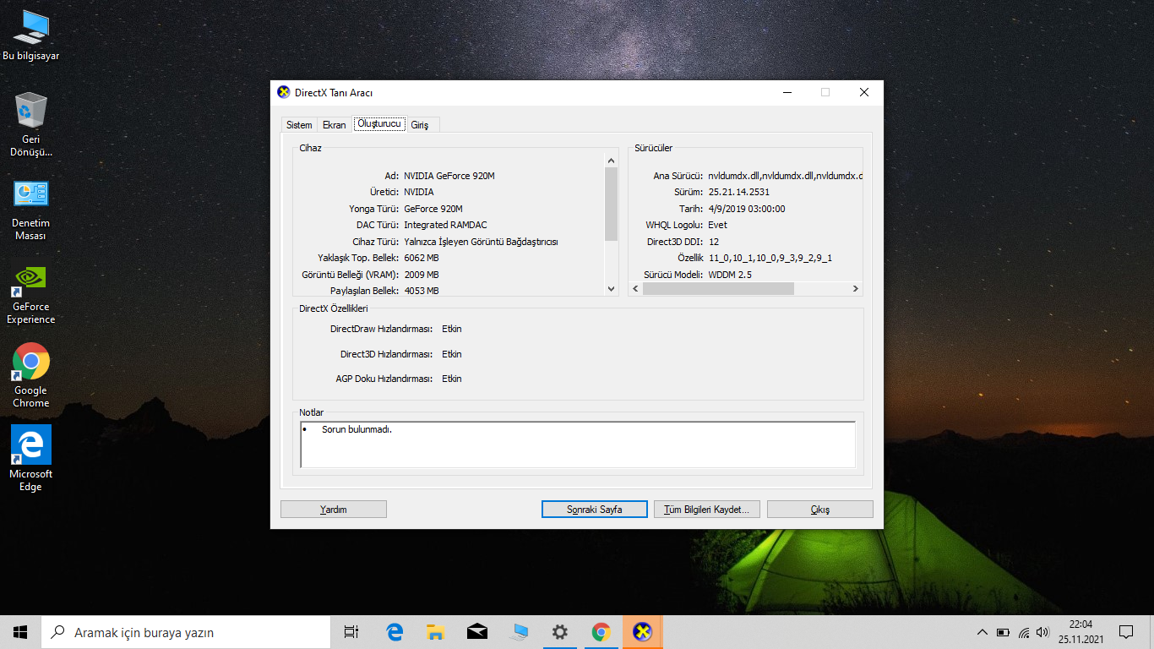Open the laptop icon app on taskbar

(519, 632)
